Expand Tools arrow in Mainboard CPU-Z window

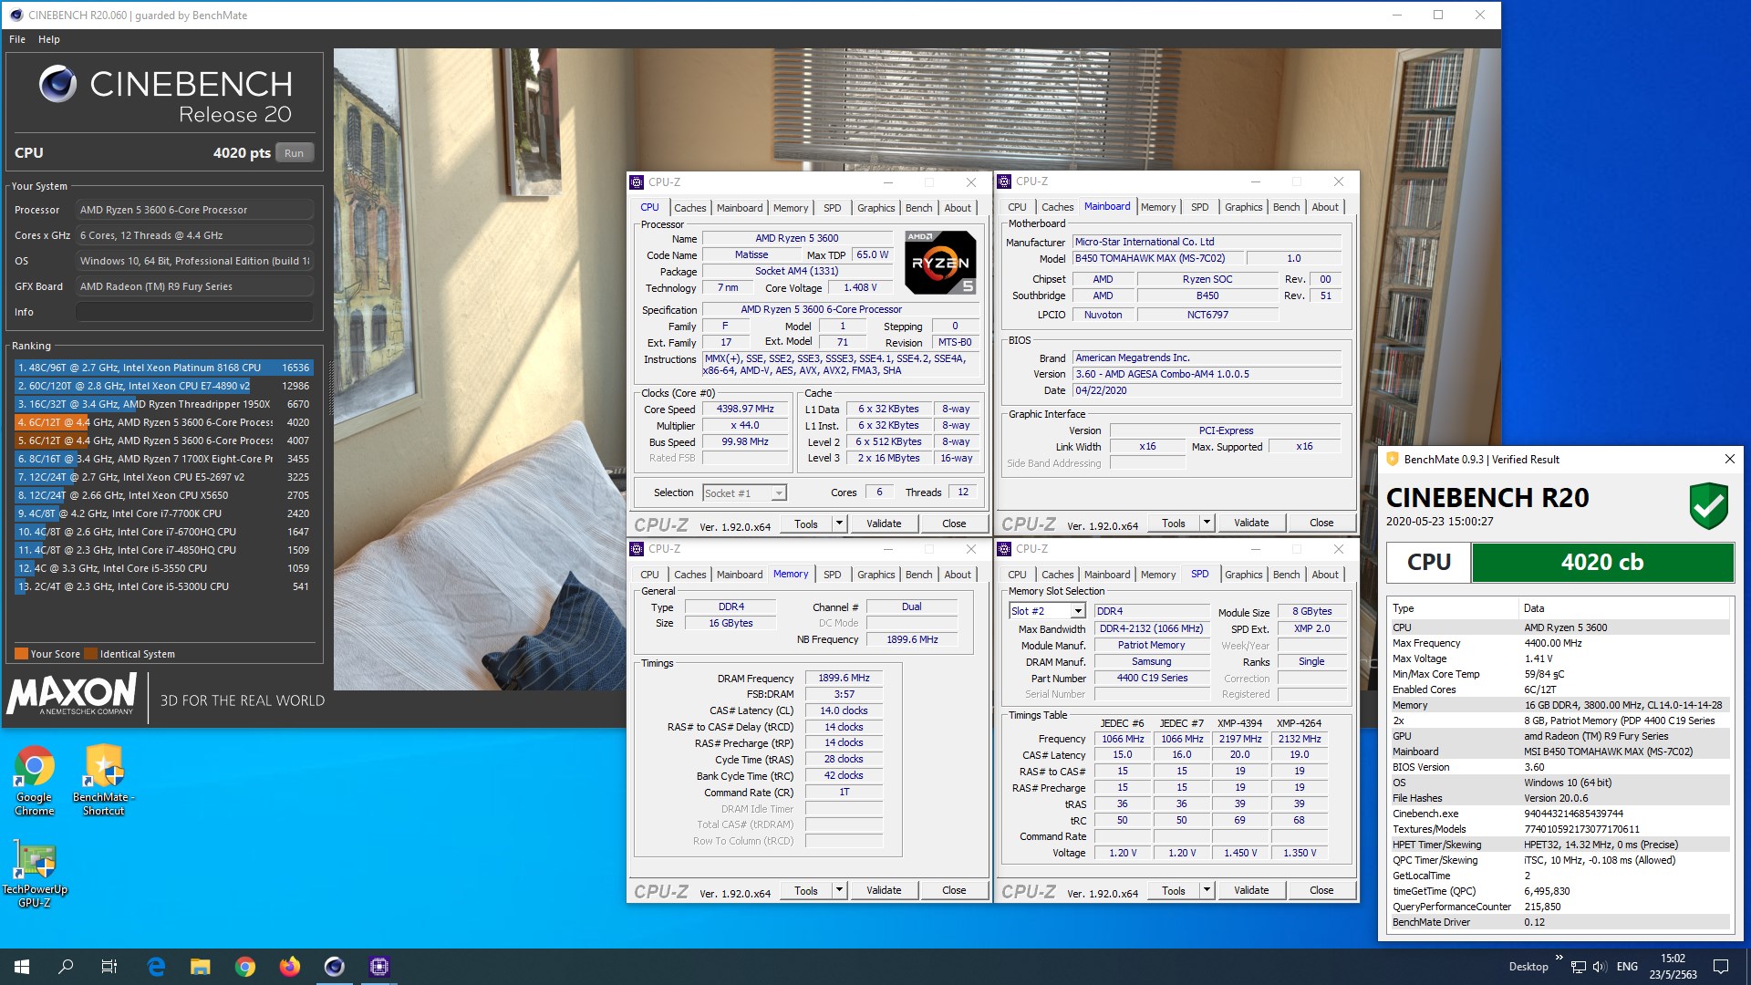coord(1207,523)
